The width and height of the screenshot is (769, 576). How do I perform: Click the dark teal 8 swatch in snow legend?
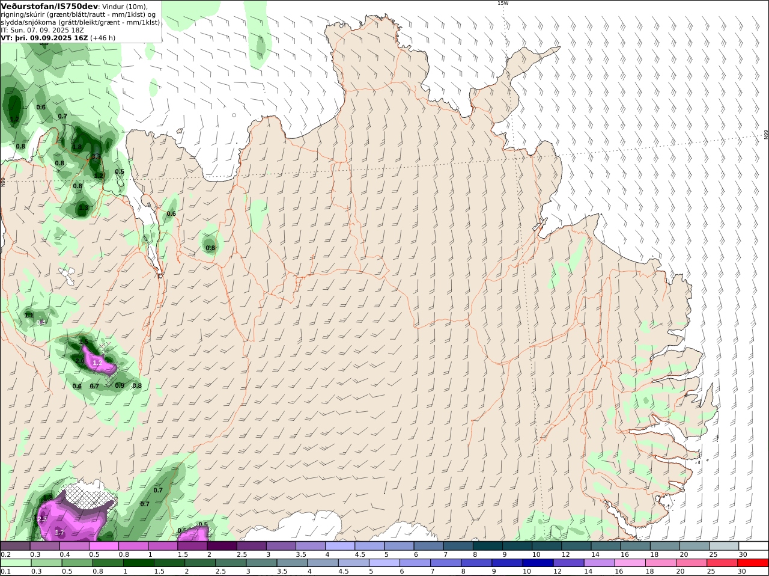click(488, 546)
